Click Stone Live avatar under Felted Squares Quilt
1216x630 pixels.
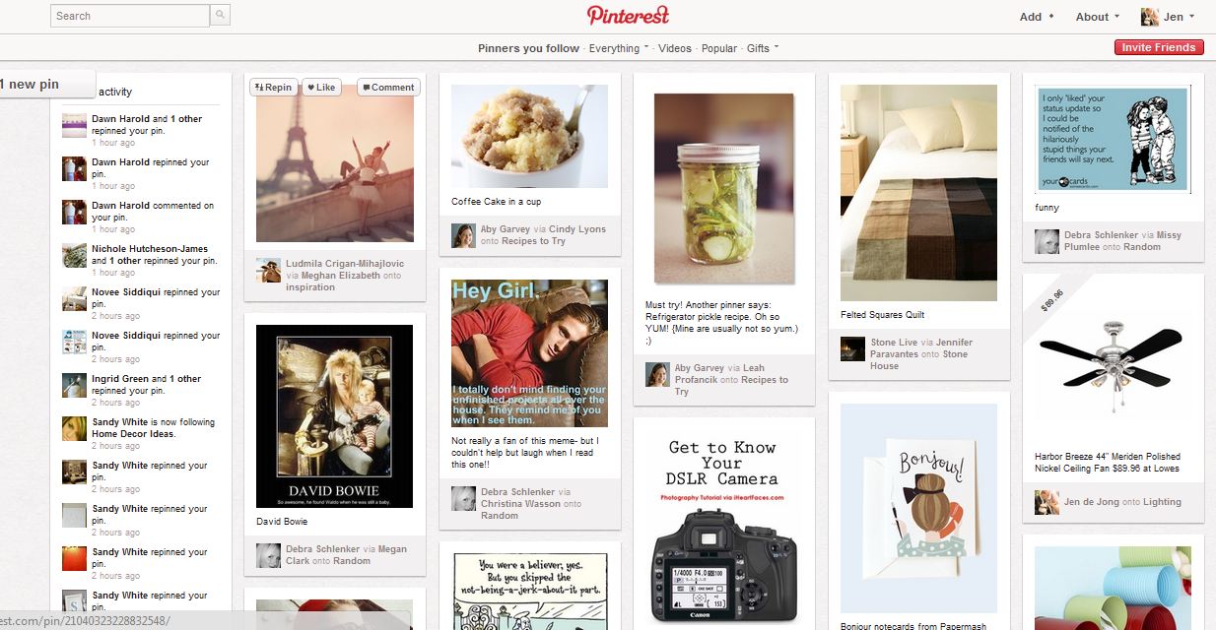point(852,348)
